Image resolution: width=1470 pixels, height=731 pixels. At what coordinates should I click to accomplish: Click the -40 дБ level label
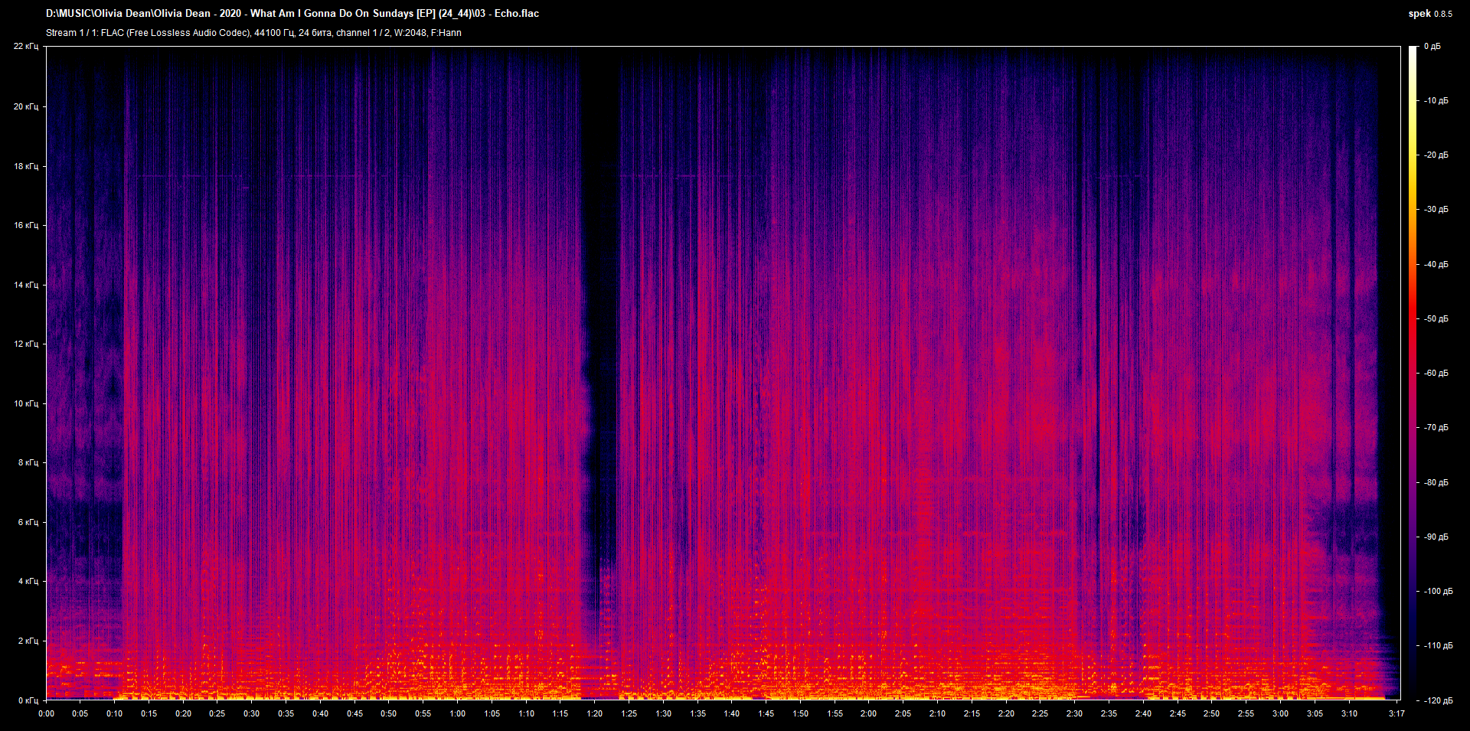point(1436,265)
